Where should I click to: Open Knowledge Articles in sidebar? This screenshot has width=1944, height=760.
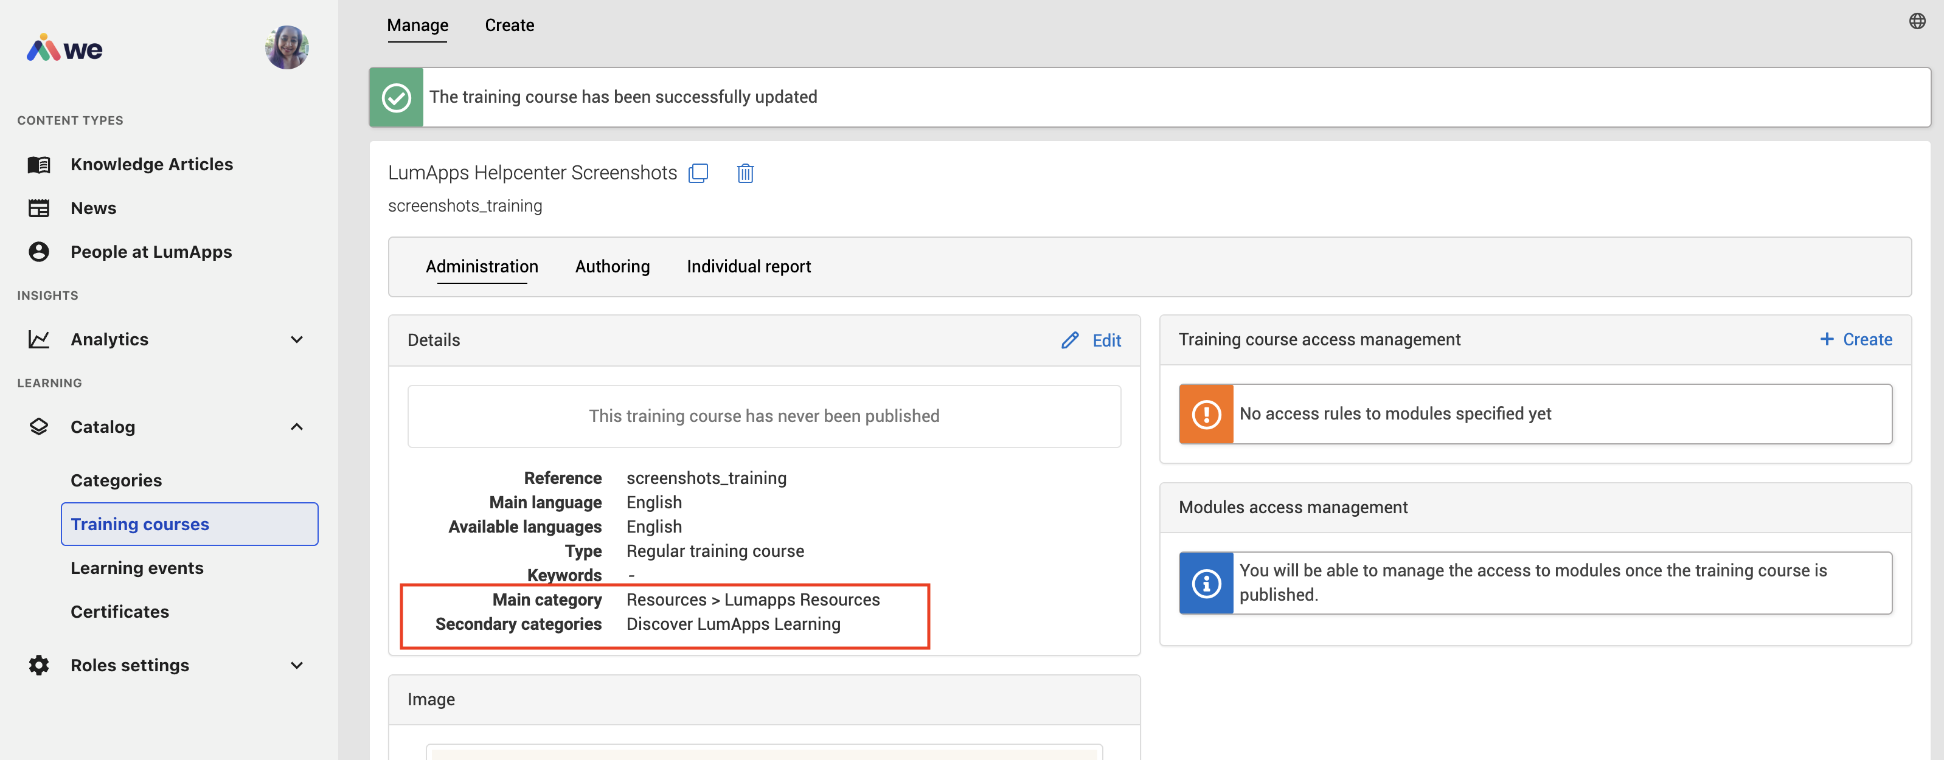[x=151, y=164]
